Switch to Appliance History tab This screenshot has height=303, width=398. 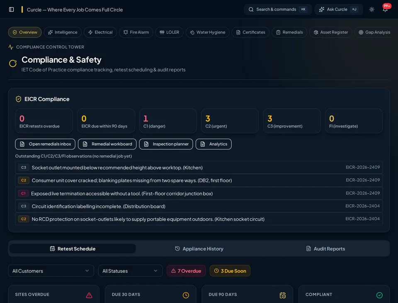pyautogui.click(x=199, y=249)
